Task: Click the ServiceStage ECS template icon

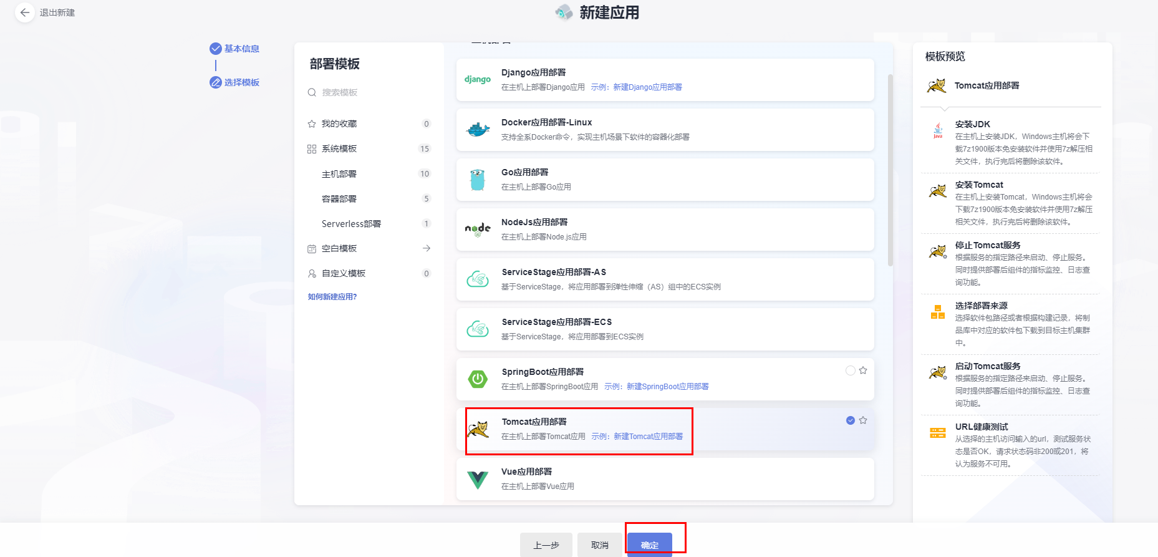Action: tap(478, 329)
